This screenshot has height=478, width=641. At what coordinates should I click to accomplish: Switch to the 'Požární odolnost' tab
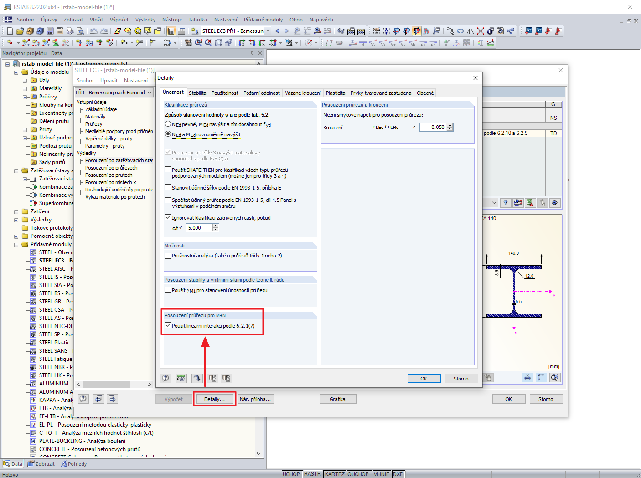(x=262, y=93)
